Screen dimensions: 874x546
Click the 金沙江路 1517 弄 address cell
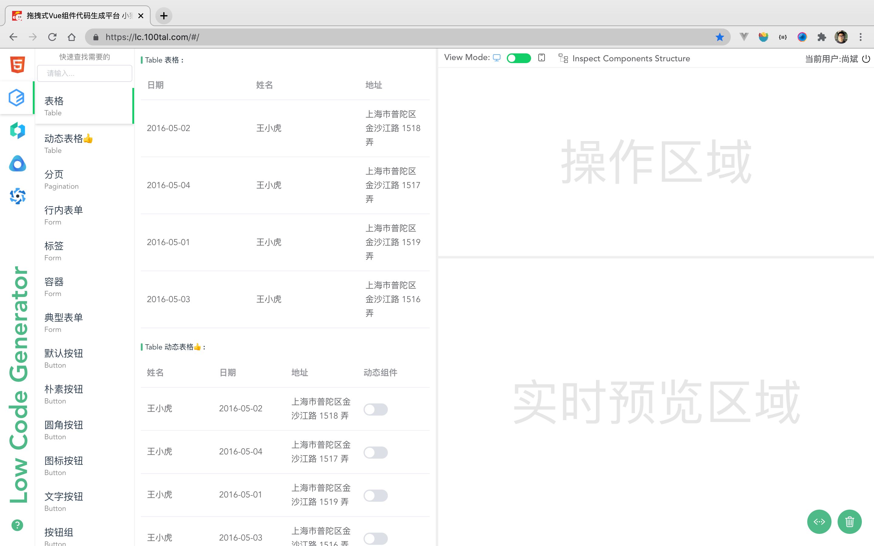(393, 185)
